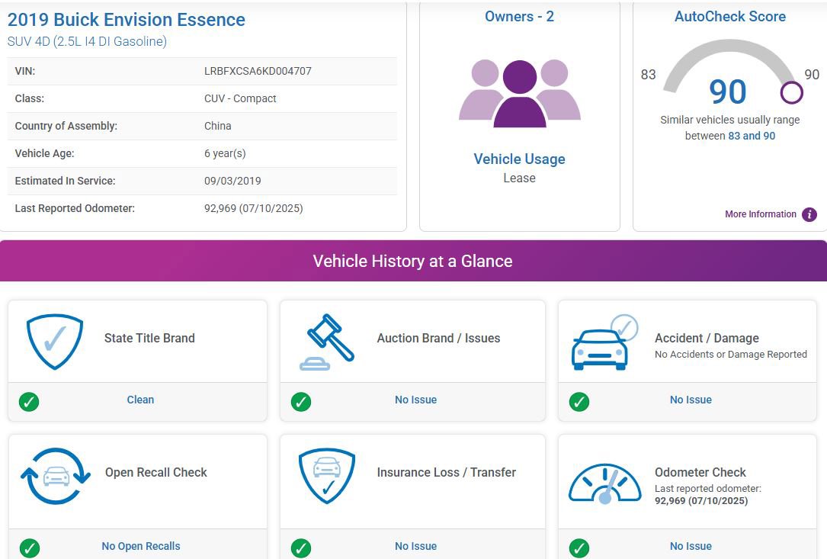Click the AutoCheck Score heading

pos(730,16)
